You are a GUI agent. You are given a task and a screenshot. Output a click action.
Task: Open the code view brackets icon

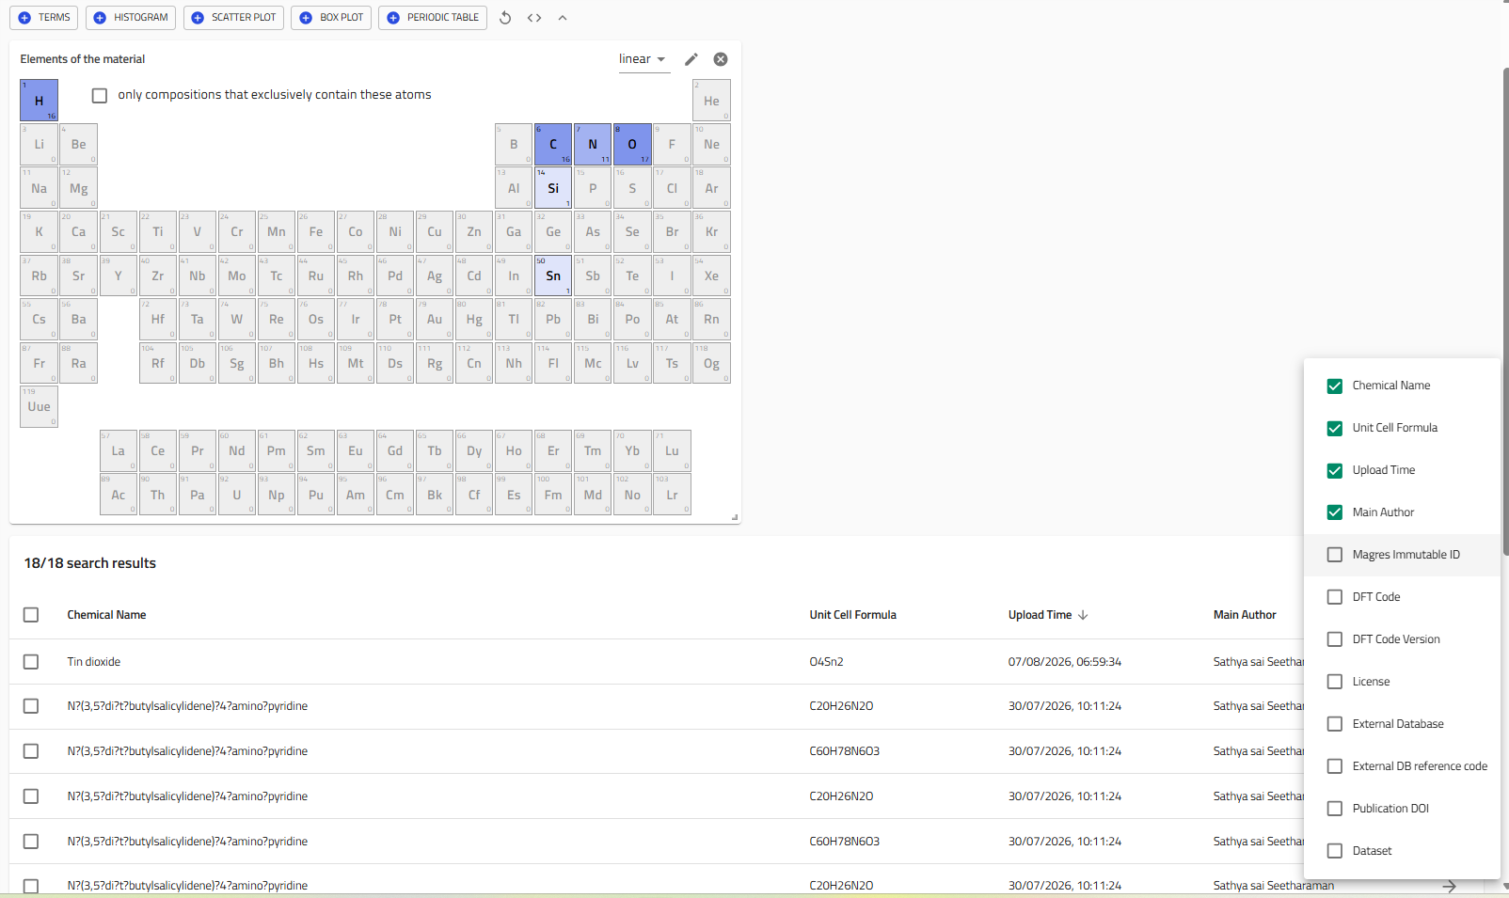tap(534, 18)
